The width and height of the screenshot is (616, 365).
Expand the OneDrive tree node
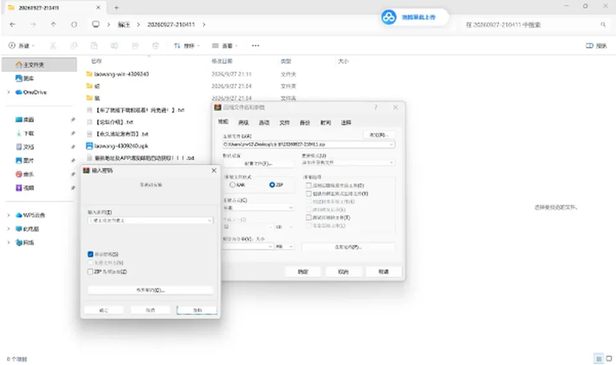pos(8,92)
